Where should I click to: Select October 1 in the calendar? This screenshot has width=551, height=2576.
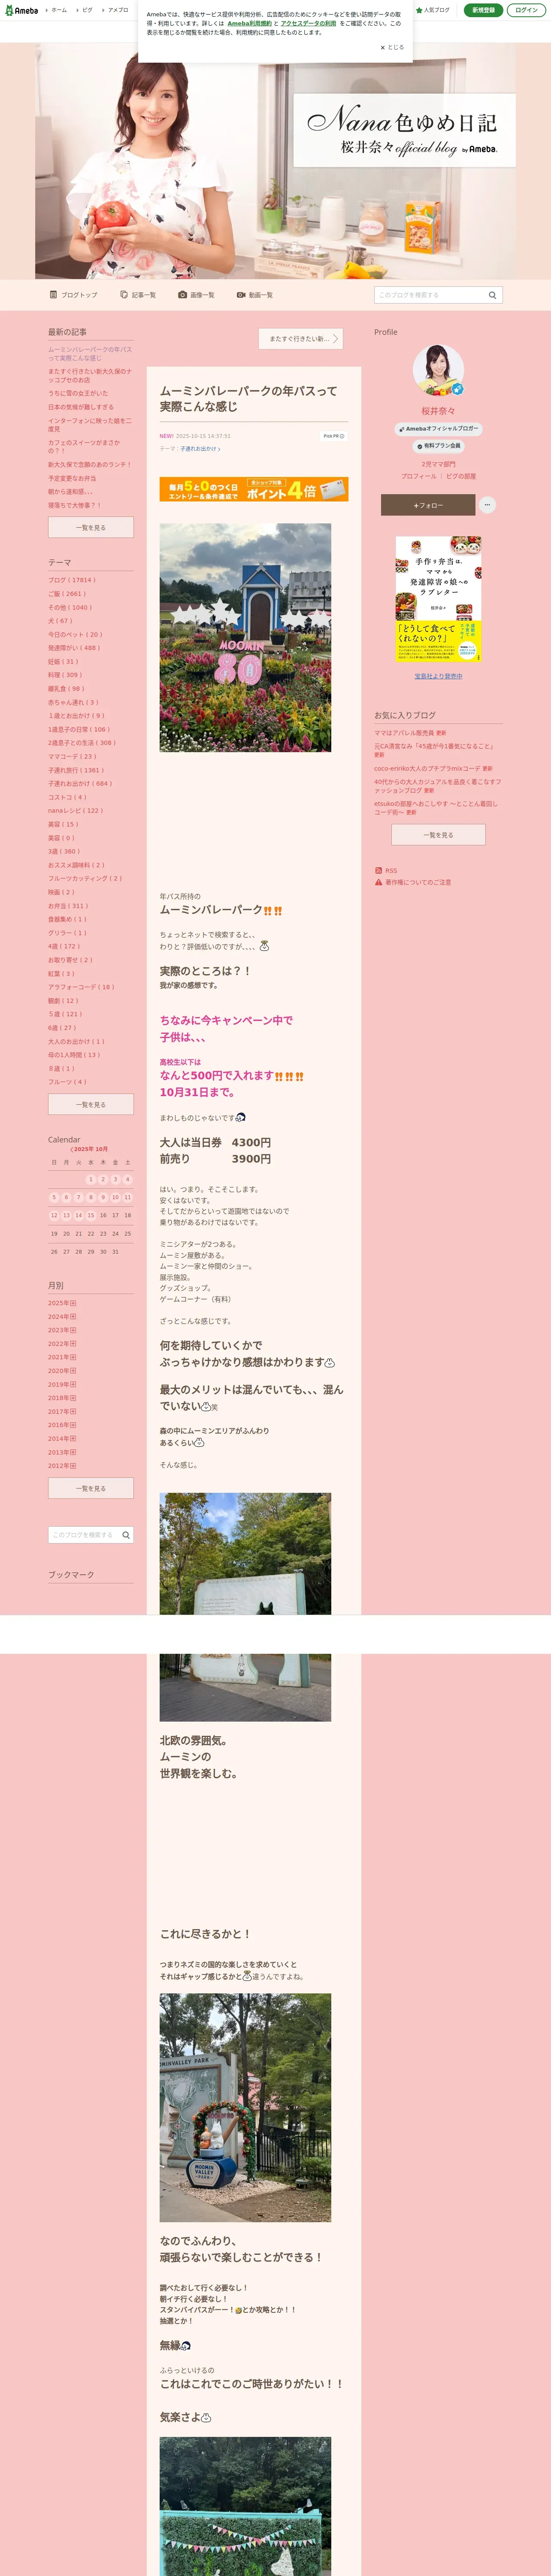point(91,1179)
